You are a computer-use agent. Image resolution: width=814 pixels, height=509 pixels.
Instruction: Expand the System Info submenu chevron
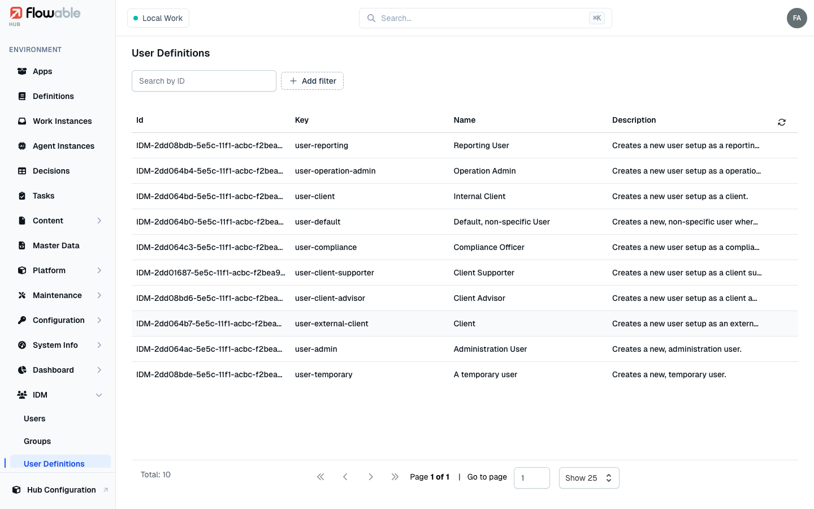pos(99,345)
